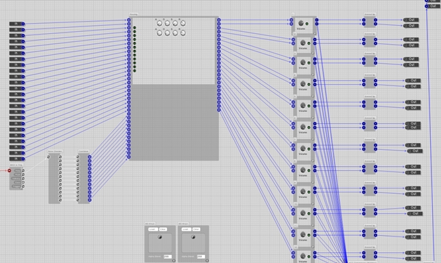This screenshot has height=263, width=441.
Task: Click the Alpha Blend field in the right panel
Action: pos(201,256)
